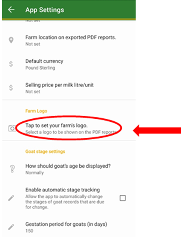Image resolution: width=189 pixels, height=237 pixels.
Task: Click the location pin icon
Action: 11,40
